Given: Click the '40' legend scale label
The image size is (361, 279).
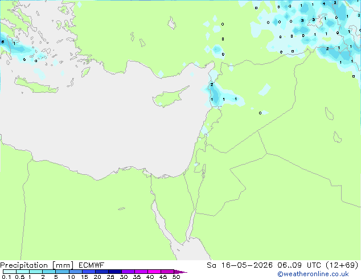Looking at the screenshot, I should point(150,277).
